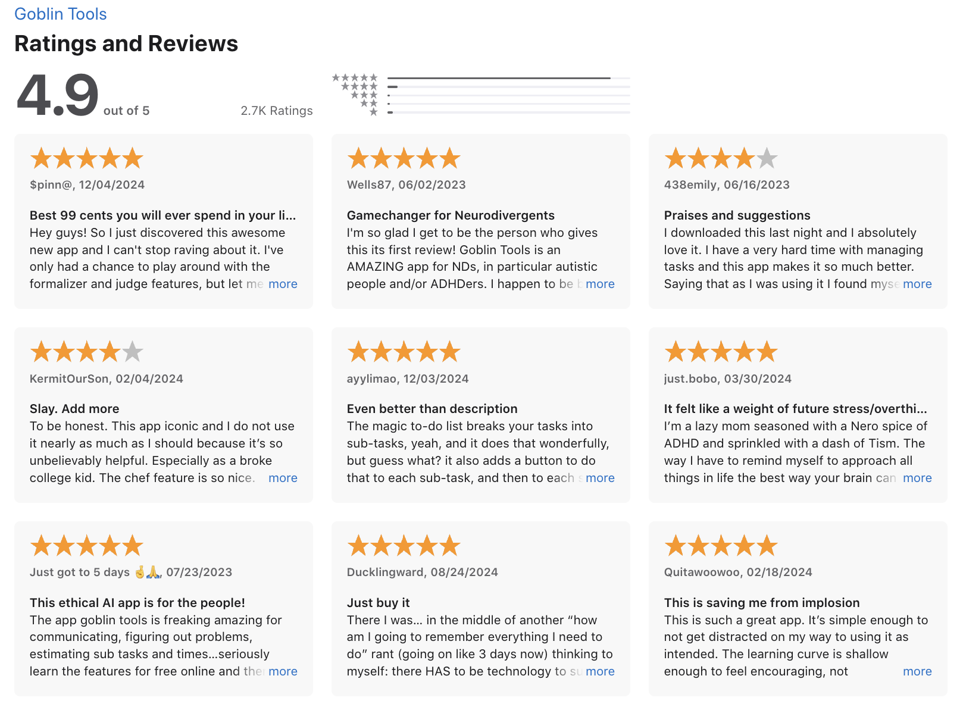
Task: Expand the full text of 'Just buy it' review
Action: [599, 672]
